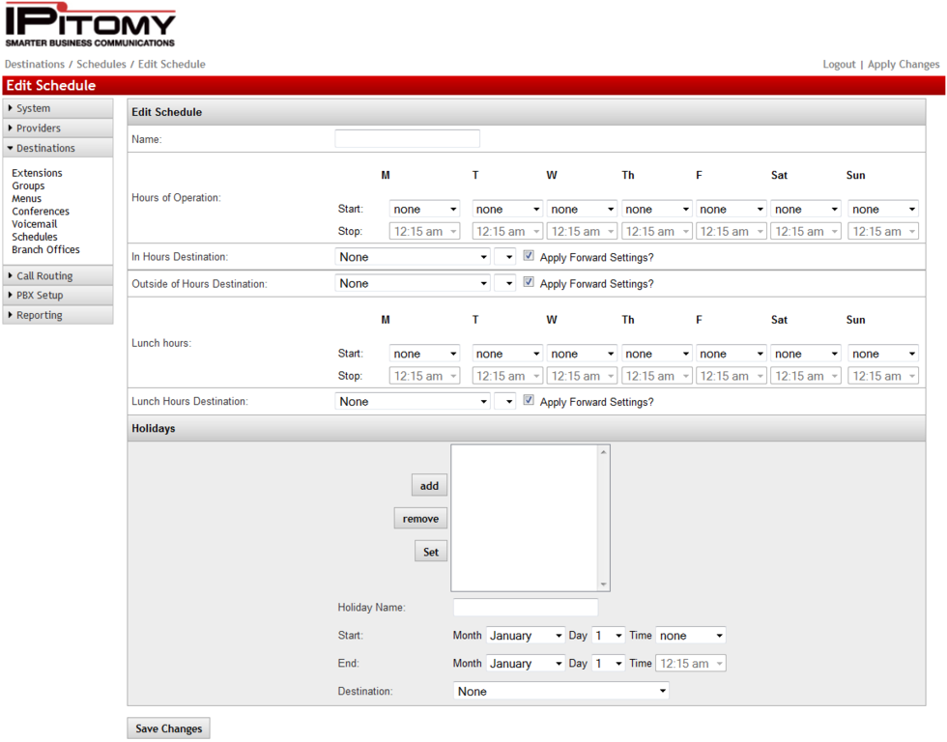The height and width of the screenshot is (742, 947).
Task: Open Voicemail in the sidebar
Action: coord(35,224)
